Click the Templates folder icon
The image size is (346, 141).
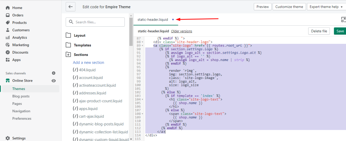click(x=68, y=45)
